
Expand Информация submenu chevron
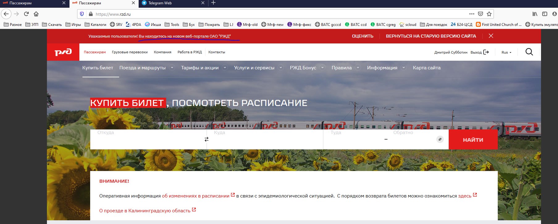pyautogui.click(x=404, y=67)
